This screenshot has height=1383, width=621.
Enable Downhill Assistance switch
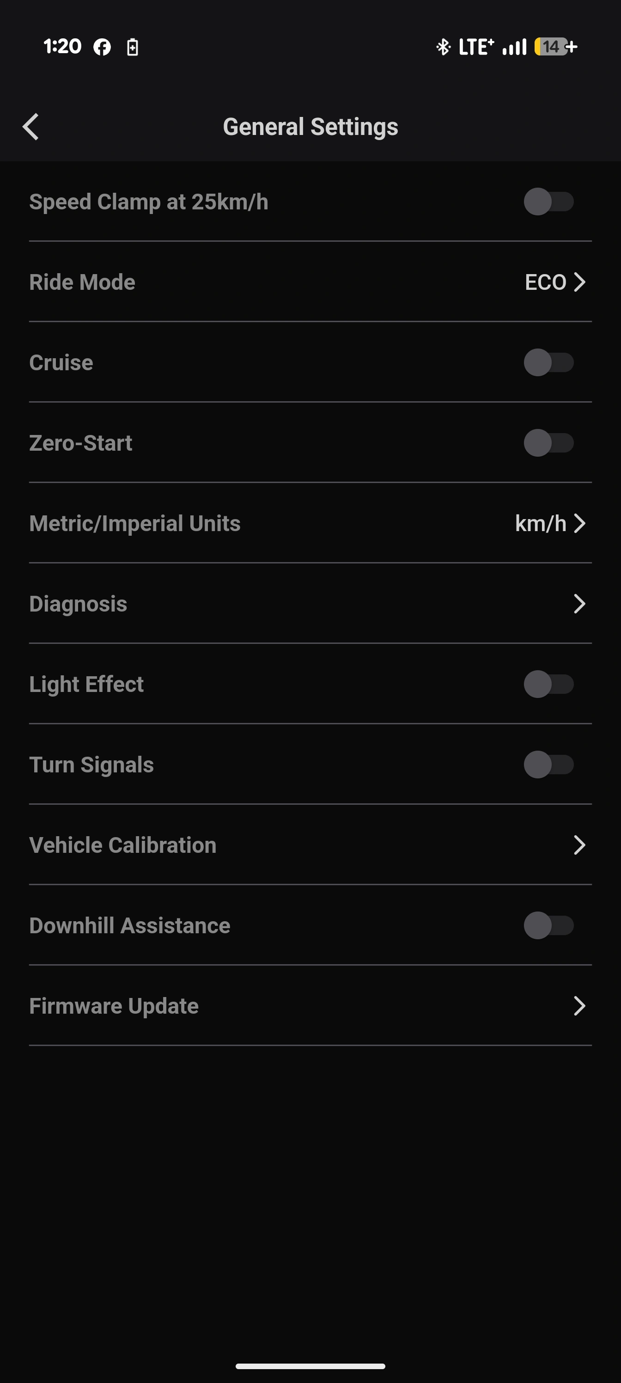pos(548,925)
